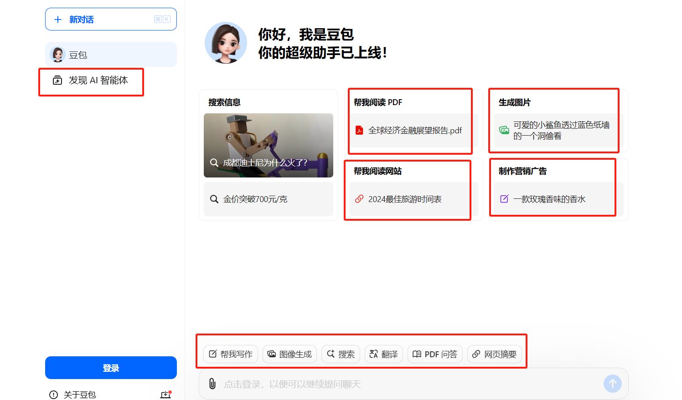Click the 帮我阅读 PDF heading
Viewport: 682px width, 400px height.
tap(378, 102)
